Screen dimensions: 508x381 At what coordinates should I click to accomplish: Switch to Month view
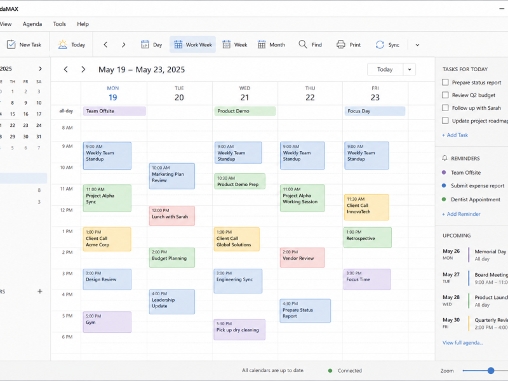(x=271, y=44)
